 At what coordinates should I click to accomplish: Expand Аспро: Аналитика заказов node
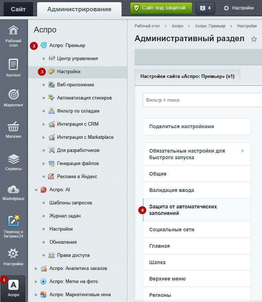coord(36,268)
